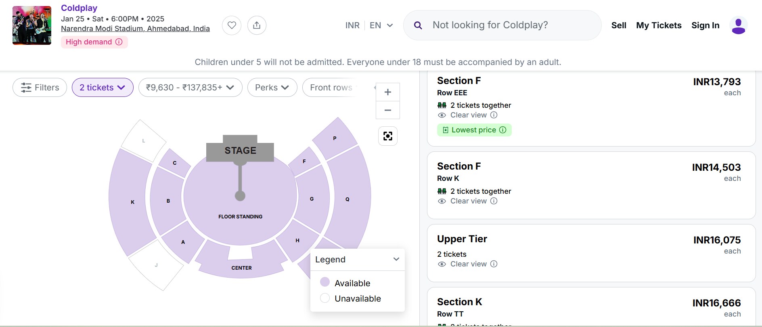Screen dimensions: 762x327
Task: Open the Sell menu item
Action: pos(618,25)
